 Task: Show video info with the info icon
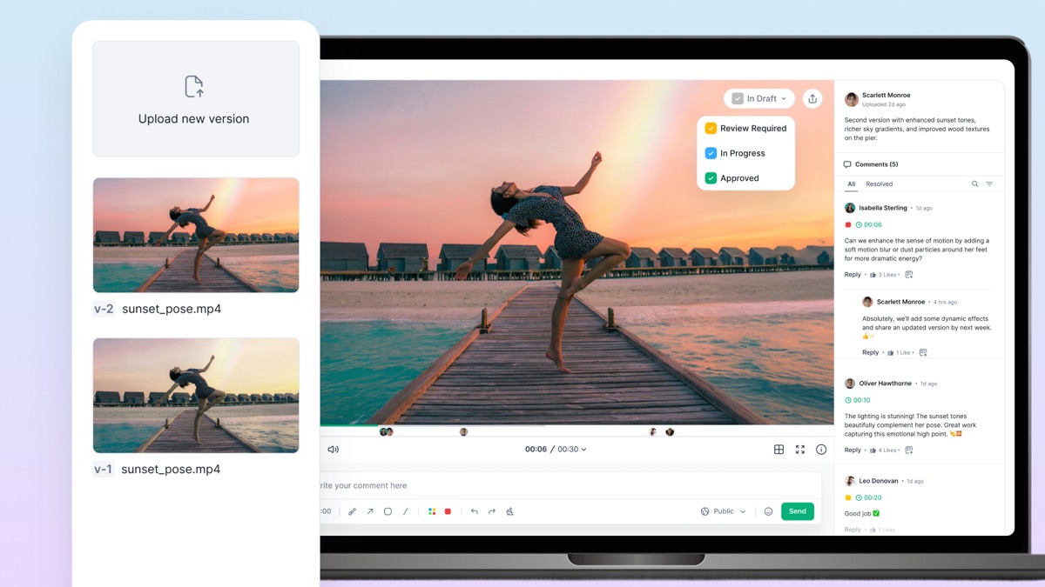coord(821,450)
